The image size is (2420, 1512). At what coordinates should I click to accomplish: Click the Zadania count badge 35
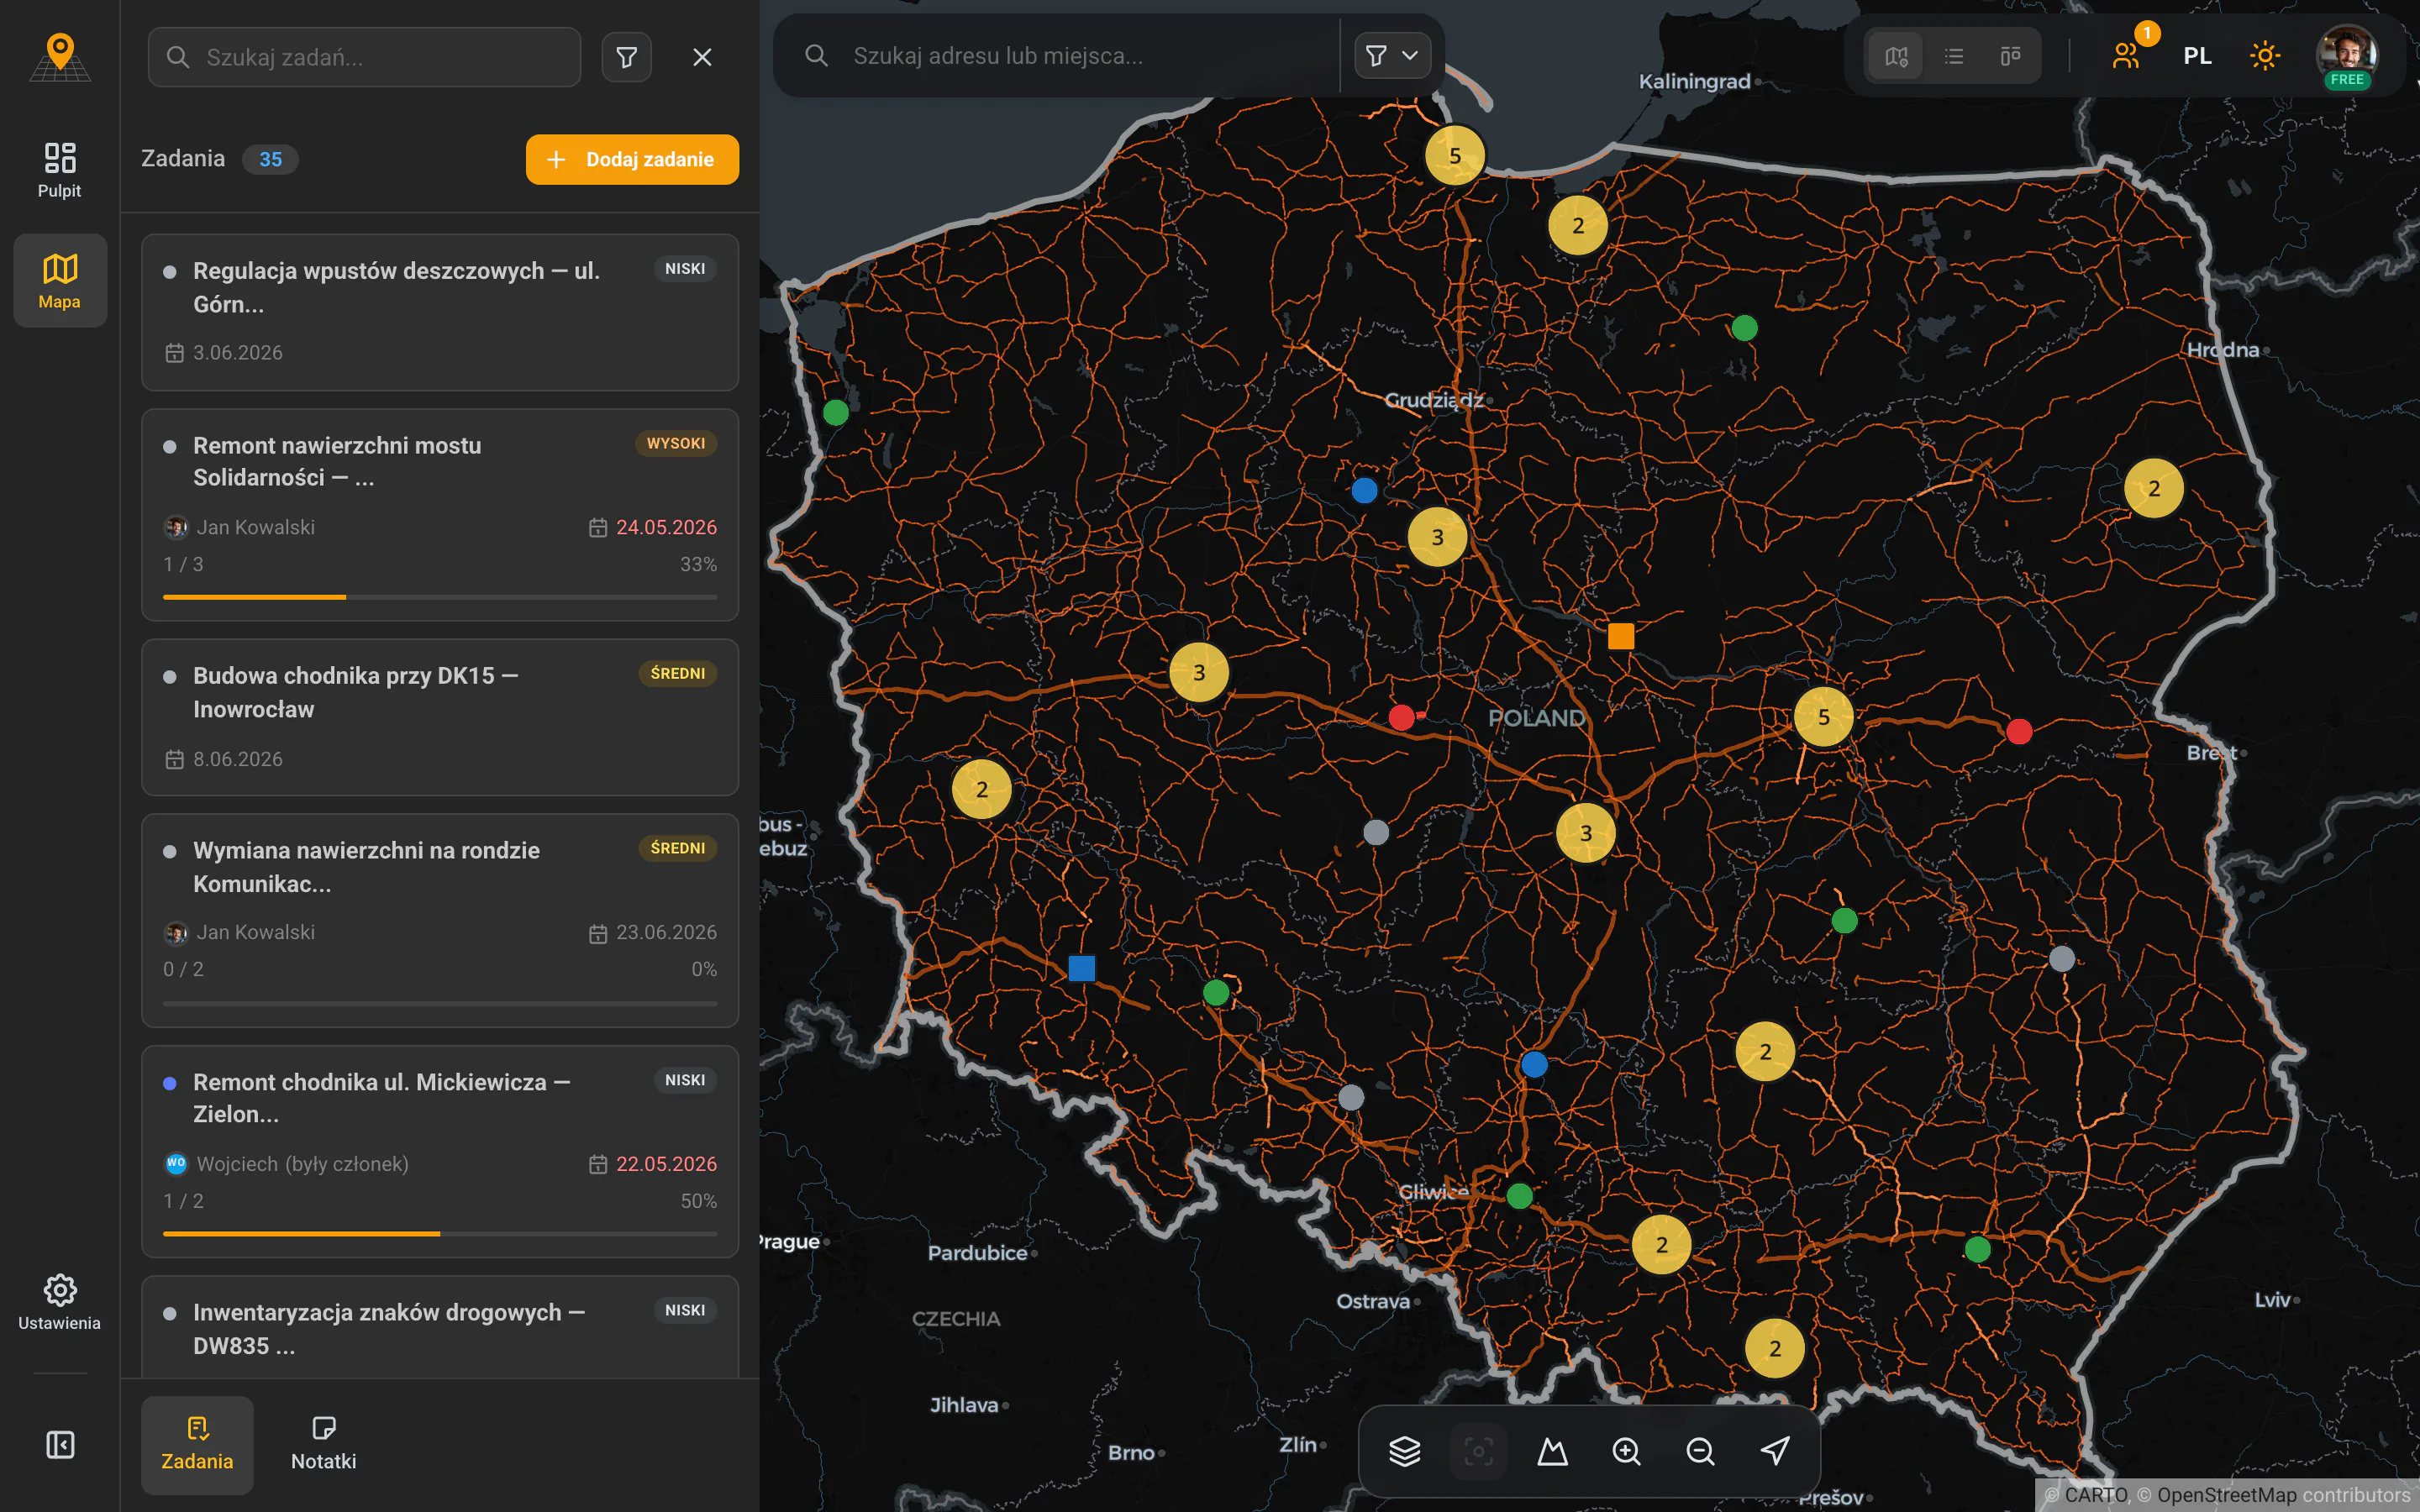click(270, 159)
